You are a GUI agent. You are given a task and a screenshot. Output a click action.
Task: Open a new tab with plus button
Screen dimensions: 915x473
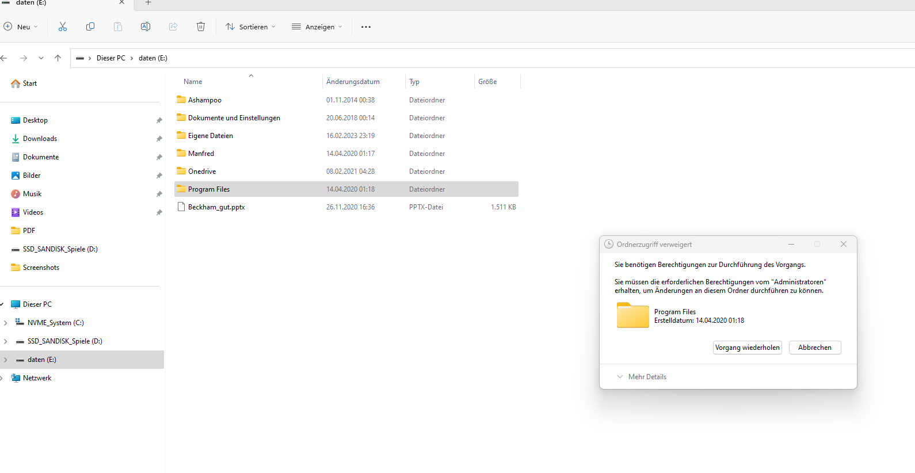pos(148,3)
